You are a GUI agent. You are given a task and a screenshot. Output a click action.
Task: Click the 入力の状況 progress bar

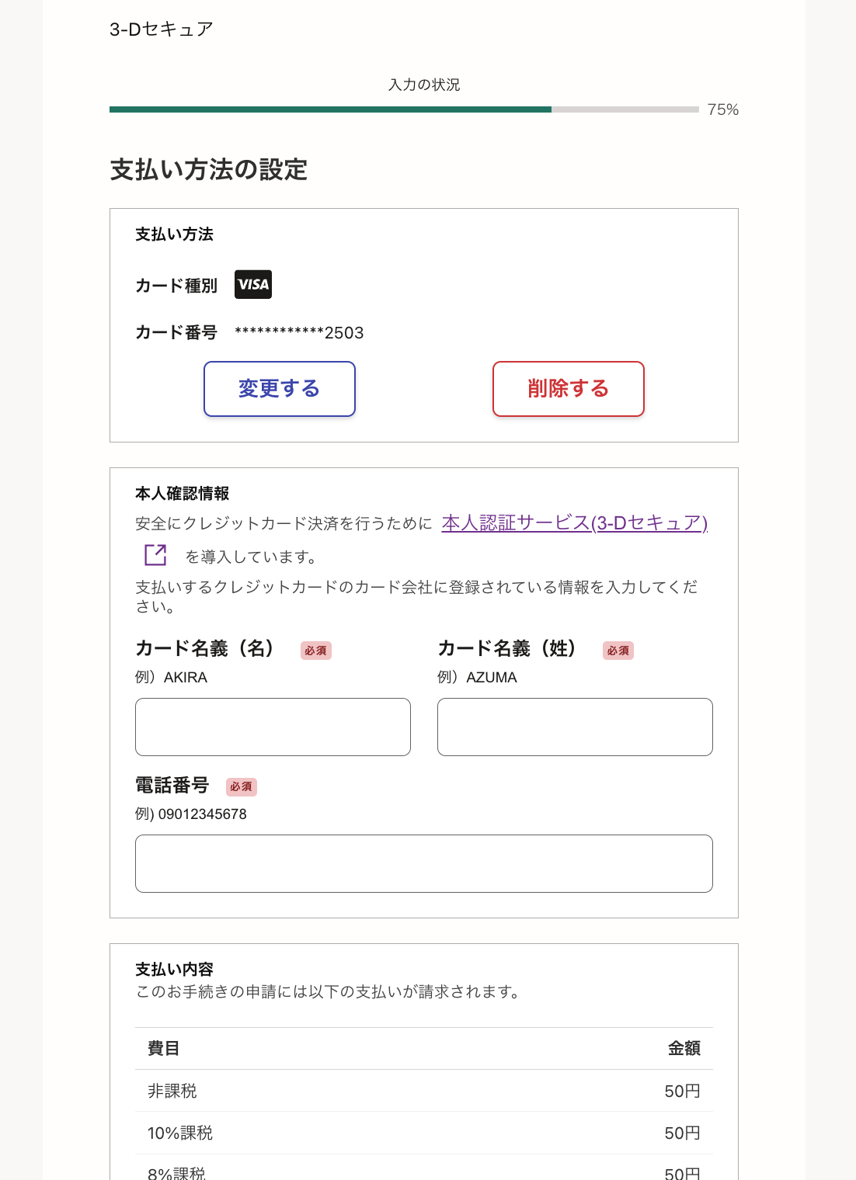[403, 109]
